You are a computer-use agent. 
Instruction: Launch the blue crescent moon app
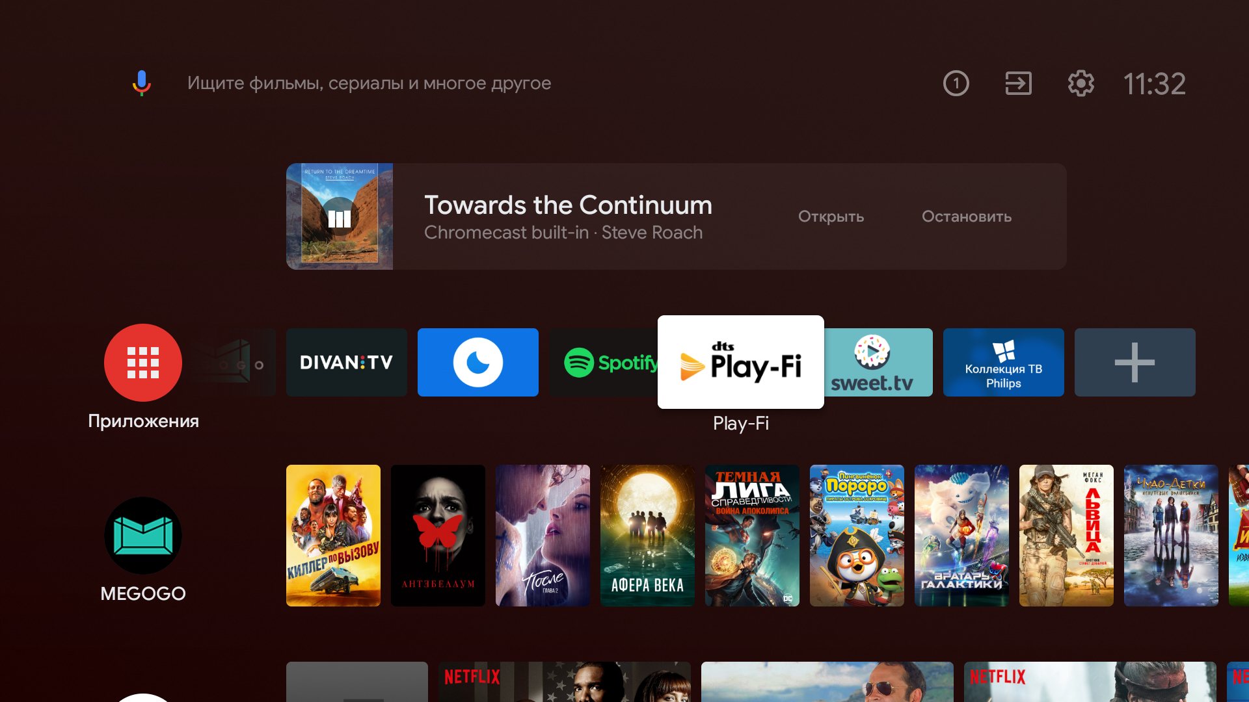coord(478,362)
